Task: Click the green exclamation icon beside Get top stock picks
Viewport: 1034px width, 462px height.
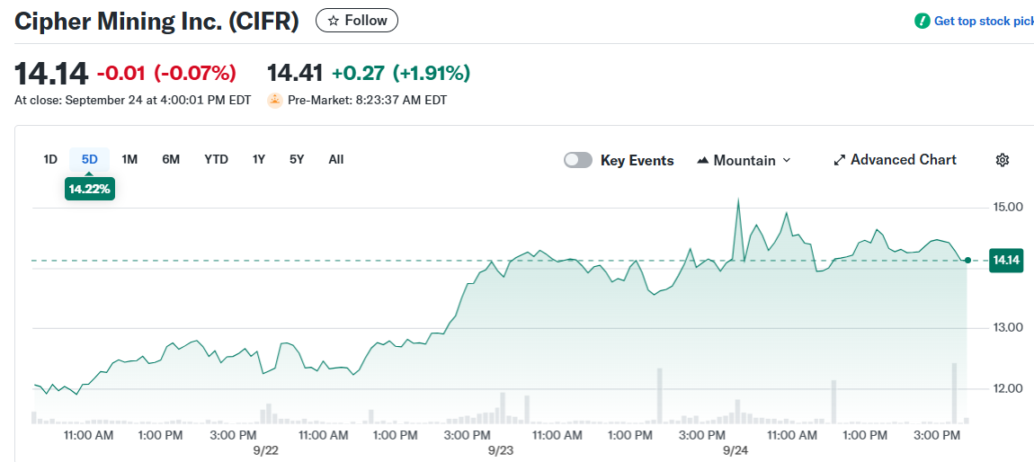Action: (x=922, y=21)
